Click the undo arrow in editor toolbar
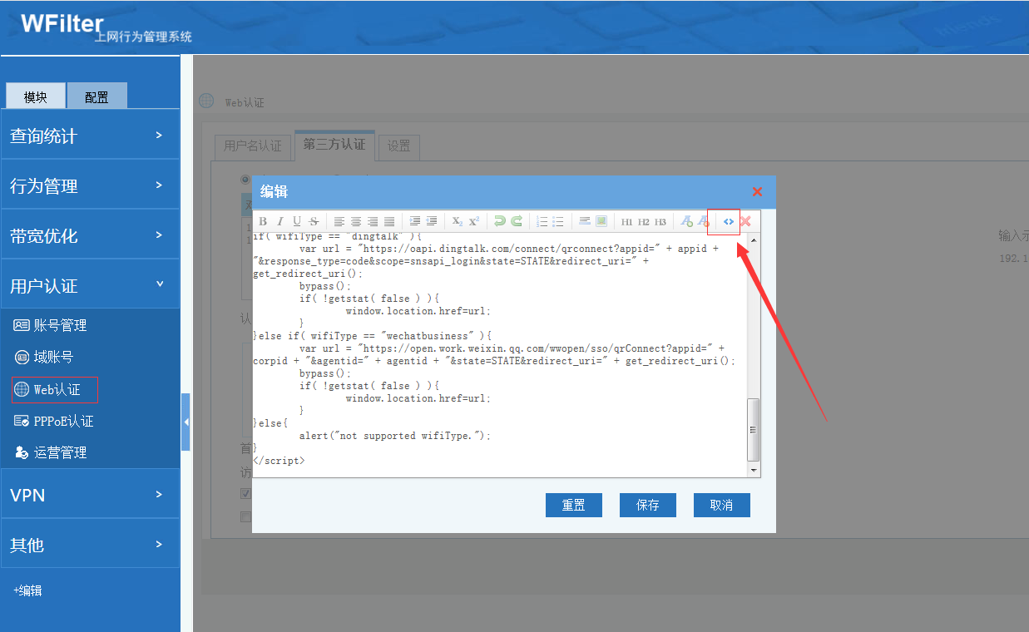 pyautogui.click(x=499, y=221)
